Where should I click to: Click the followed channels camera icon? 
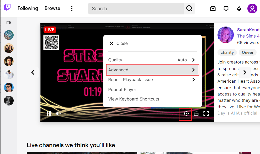[x=9, y=23]
